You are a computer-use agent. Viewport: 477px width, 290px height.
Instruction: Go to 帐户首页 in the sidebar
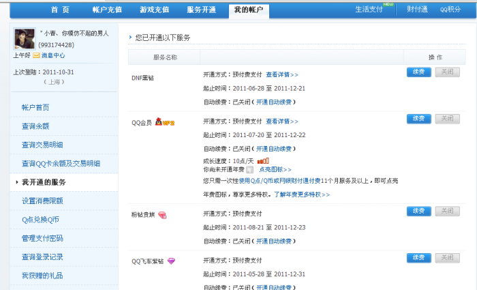pos(35,108)
